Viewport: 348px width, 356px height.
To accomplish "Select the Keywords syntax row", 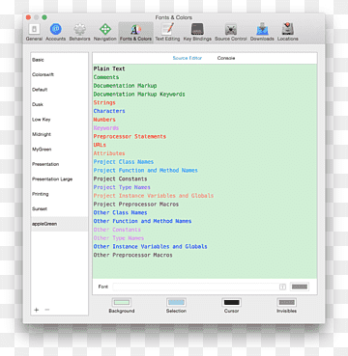I will 205,128.
